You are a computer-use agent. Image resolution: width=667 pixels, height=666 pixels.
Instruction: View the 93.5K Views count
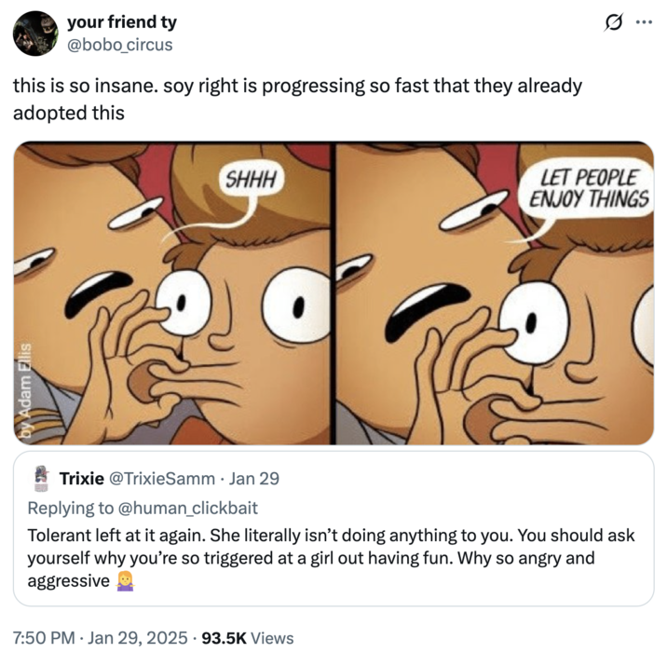point(248,638)
